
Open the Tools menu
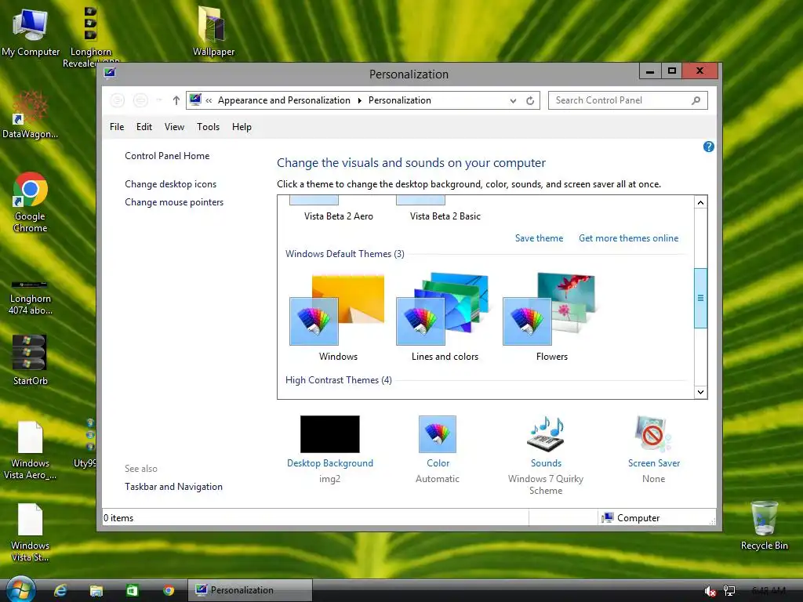208,127
